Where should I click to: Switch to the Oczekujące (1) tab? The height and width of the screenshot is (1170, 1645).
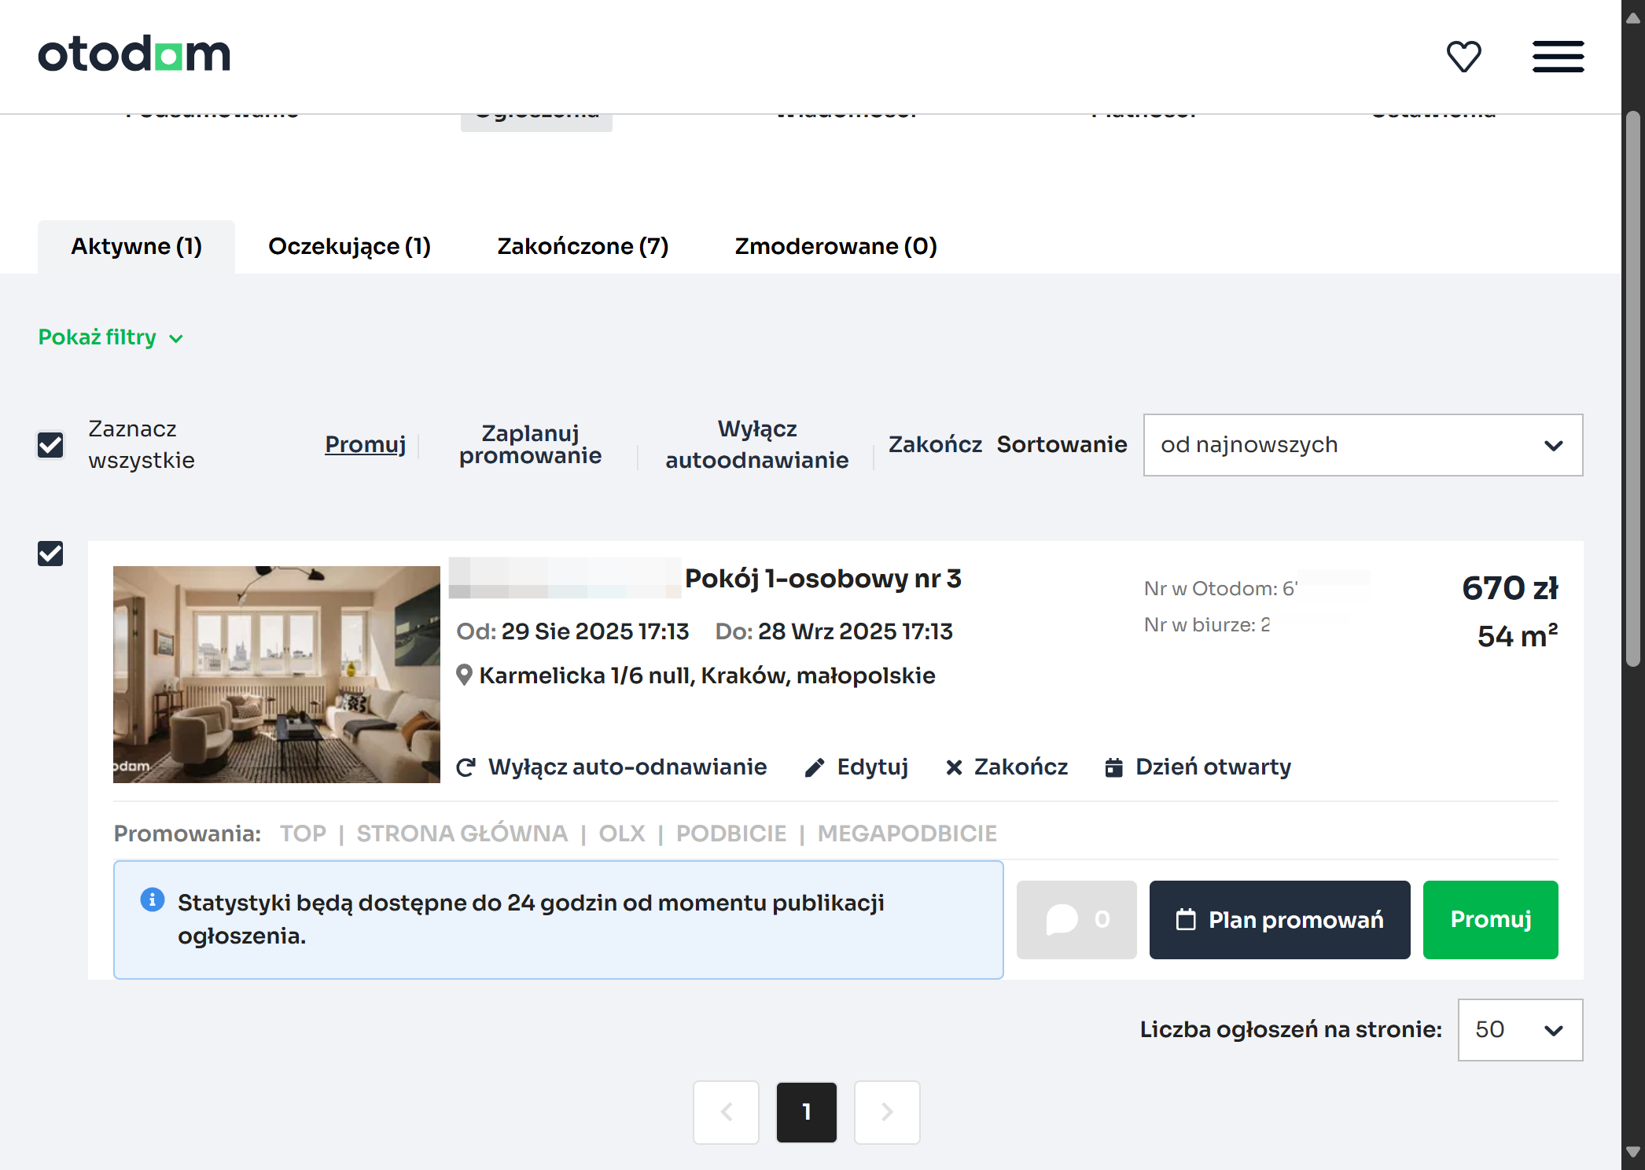pos(349,247)
